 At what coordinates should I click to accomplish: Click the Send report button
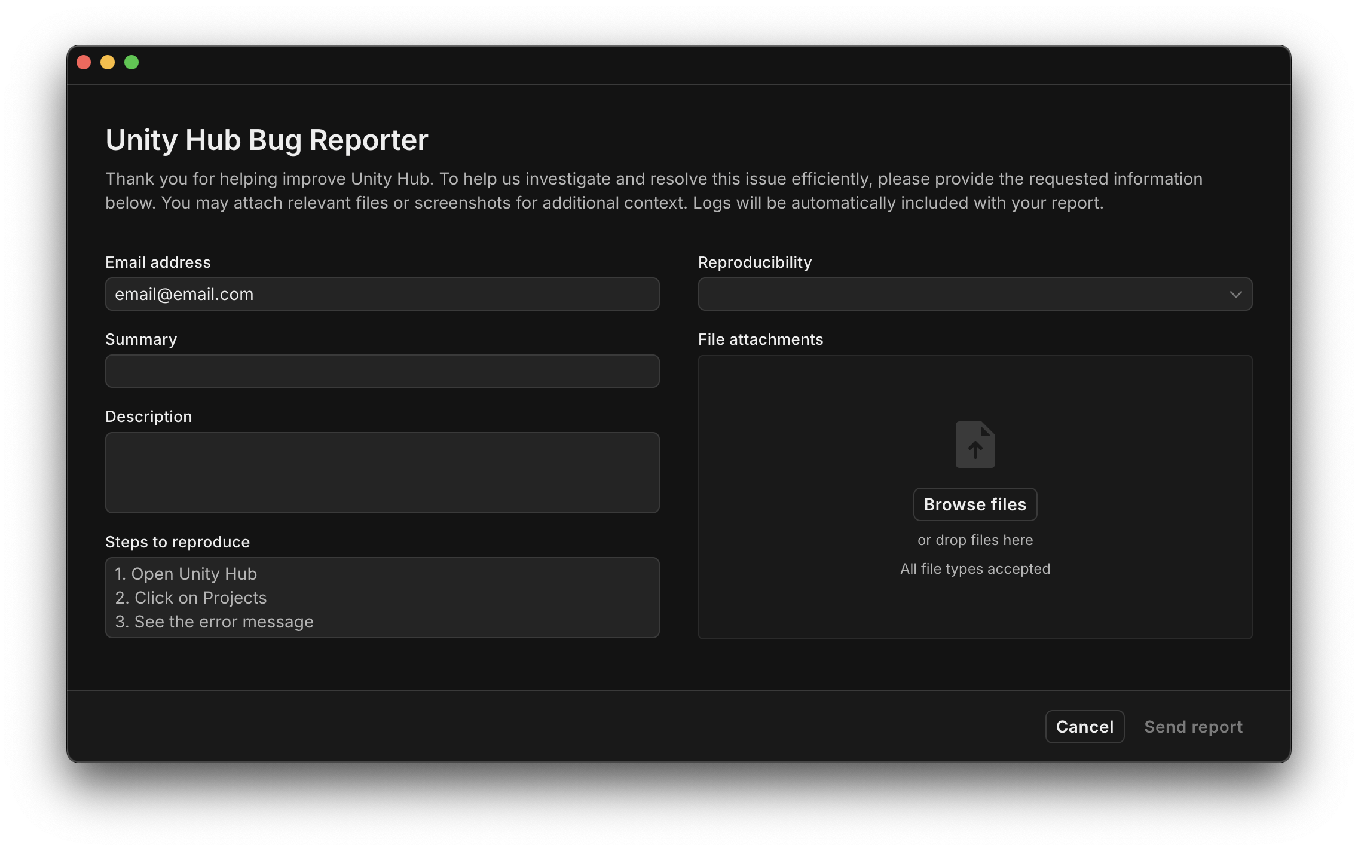tap(1193, 726)
